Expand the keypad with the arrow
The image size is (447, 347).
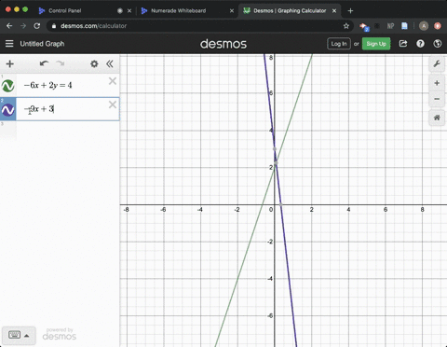click(27, 336)
